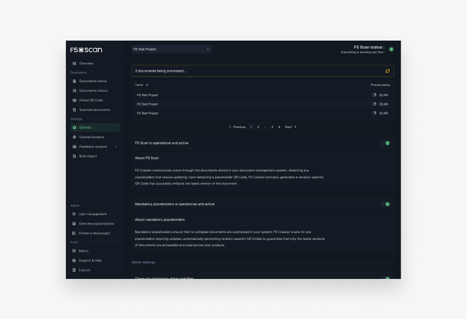Disable Mandatory placeholders switch
Image resolution: width=467 pixels, height=319 pixels.
point(386,204)
